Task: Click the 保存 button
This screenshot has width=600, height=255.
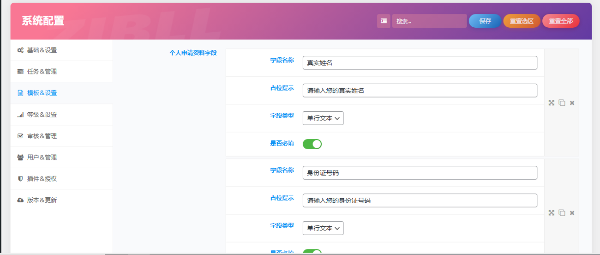Action: tap(485, 21)
